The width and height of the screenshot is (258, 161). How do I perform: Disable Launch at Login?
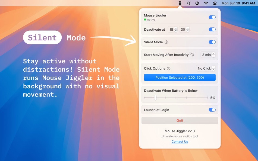pos(212,110)
